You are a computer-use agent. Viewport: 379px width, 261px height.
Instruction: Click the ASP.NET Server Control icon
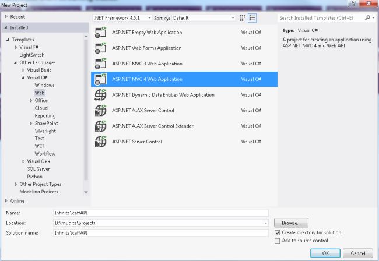click(100, 142)
